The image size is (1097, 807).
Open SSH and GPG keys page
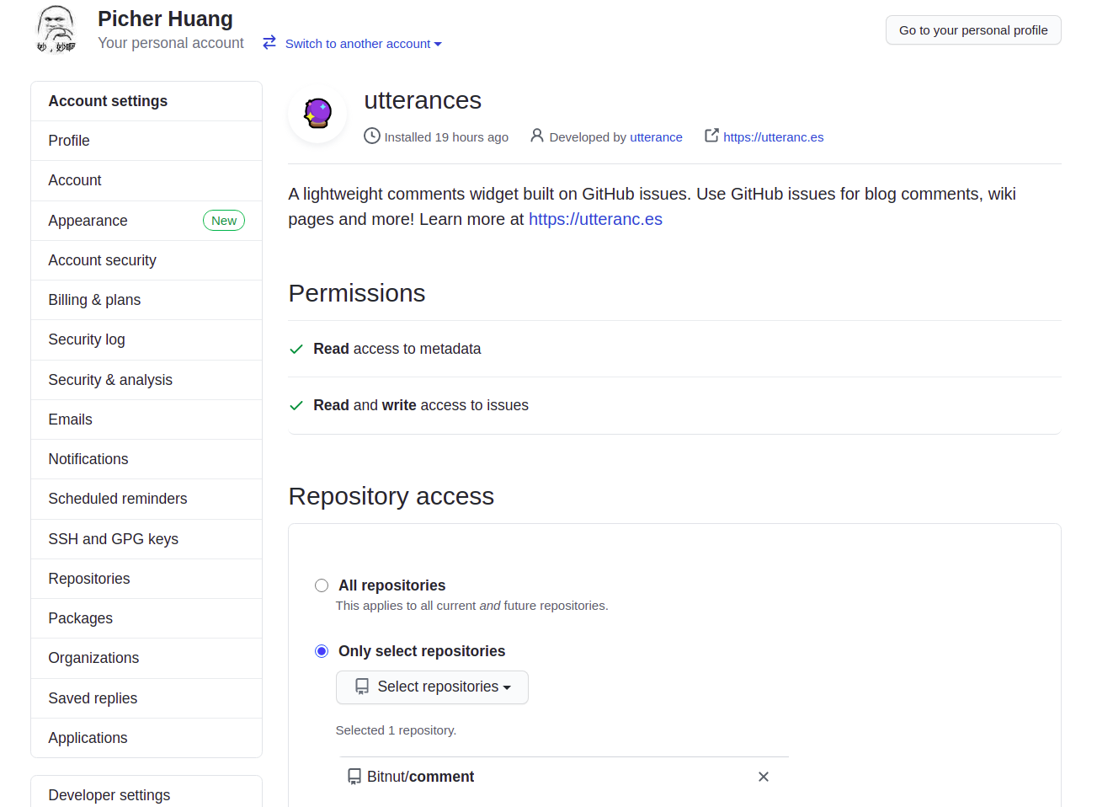coord(146,539)
